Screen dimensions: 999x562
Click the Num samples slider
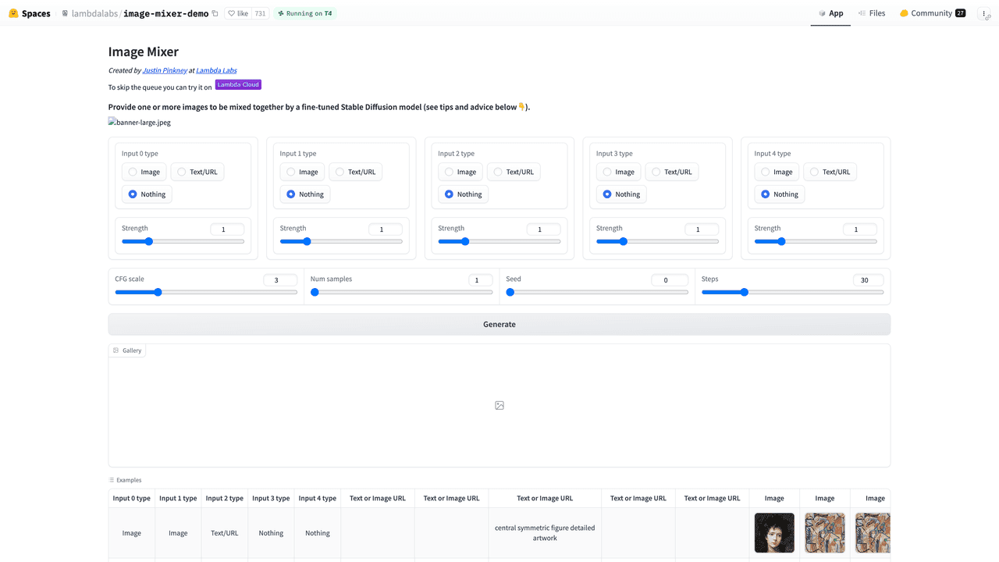tap(401, 292)
